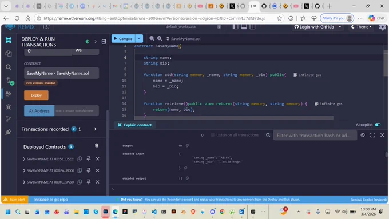Viewport: 389px width, 219px height.
Task: Open the contract selector SaveMyName - SaveMyName.sol
Action: [x=62, y=73]
